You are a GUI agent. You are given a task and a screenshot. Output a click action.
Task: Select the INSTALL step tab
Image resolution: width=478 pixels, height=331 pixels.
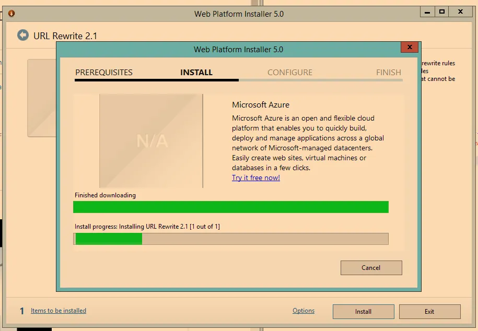196,72
